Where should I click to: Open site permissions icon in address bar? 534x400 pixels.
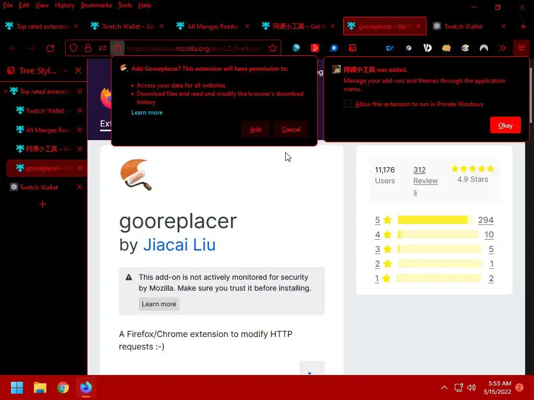103,48
